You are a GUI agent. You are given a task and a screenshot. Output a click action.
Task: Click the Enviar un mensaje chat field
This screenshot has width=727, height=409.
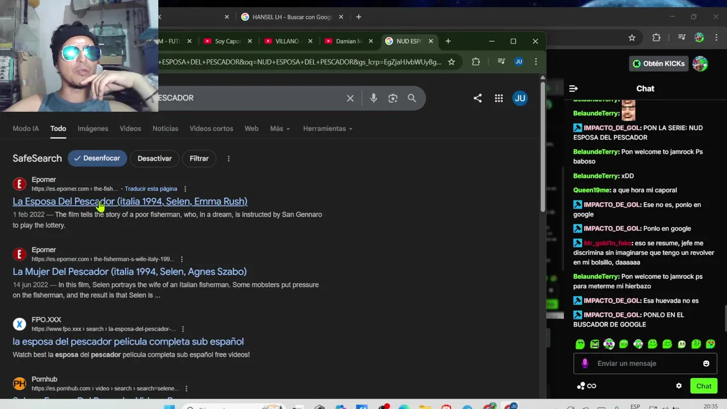pyautogui.click(x=645, y=364)
